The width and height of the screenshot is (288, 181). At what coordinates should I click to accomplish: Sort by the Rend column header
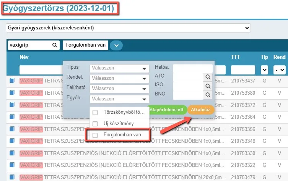pyautogui.click(x=279, y=57)
